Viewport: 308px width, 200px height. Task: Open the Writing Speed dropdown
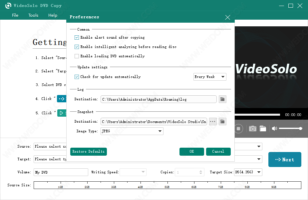(133, 172)
